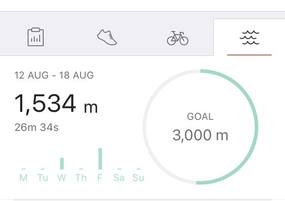Tap the W label under Wednesday bar
The width and height of the screenshot is (285, 201).
(62, 177)
